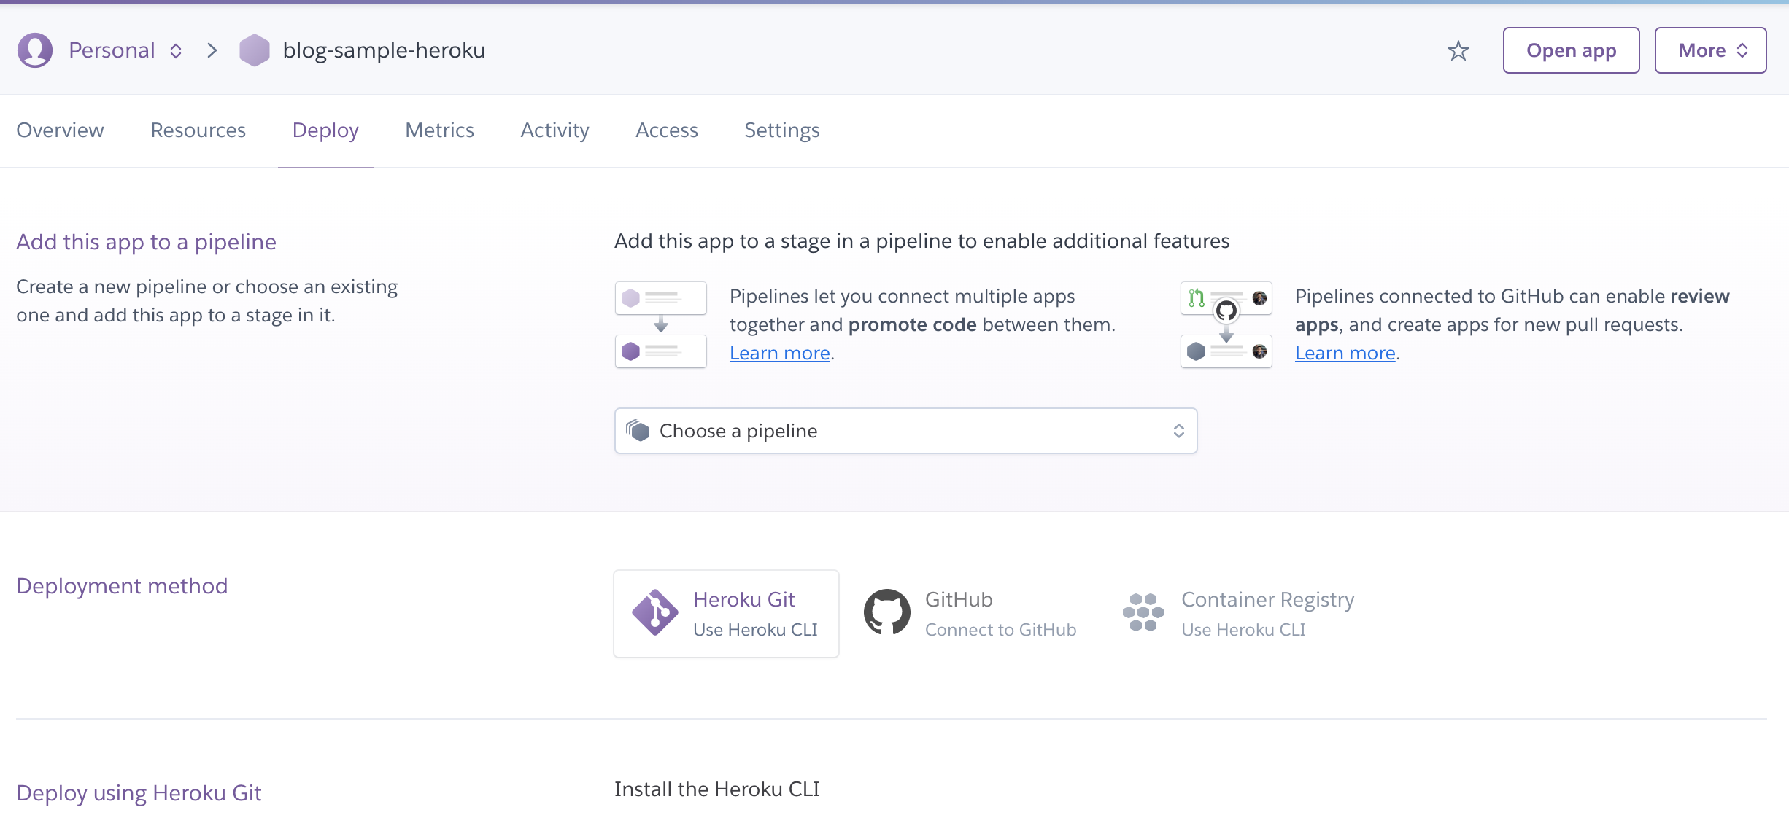The image size is (1789, 815).
Task: Switch to the Settings tab
Action: 781,130
